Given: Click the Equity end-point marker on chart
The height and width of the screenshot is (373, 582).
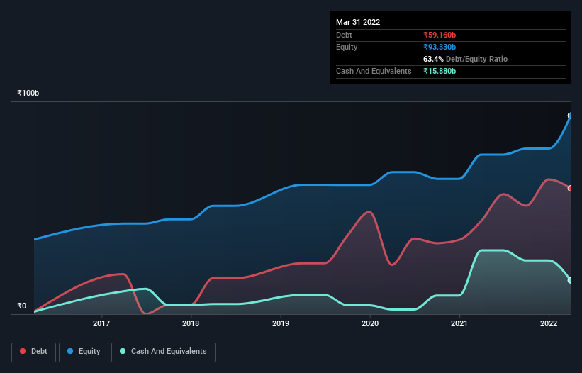Looking at the screenshot, I should (x=570, y=116).
